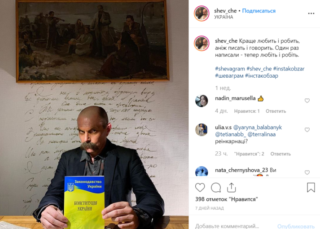Open shev_che profile picture in header
The image size is (320, 229).
point(202,13)
